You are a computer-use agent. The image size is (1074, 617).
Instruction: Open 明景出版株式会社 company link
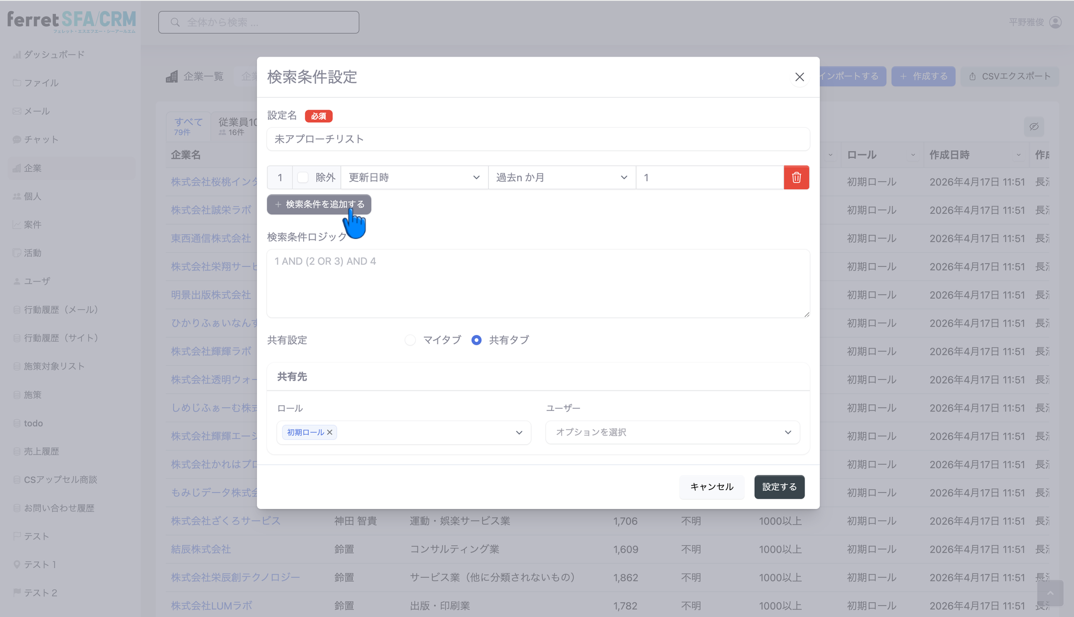pos(211,295)
